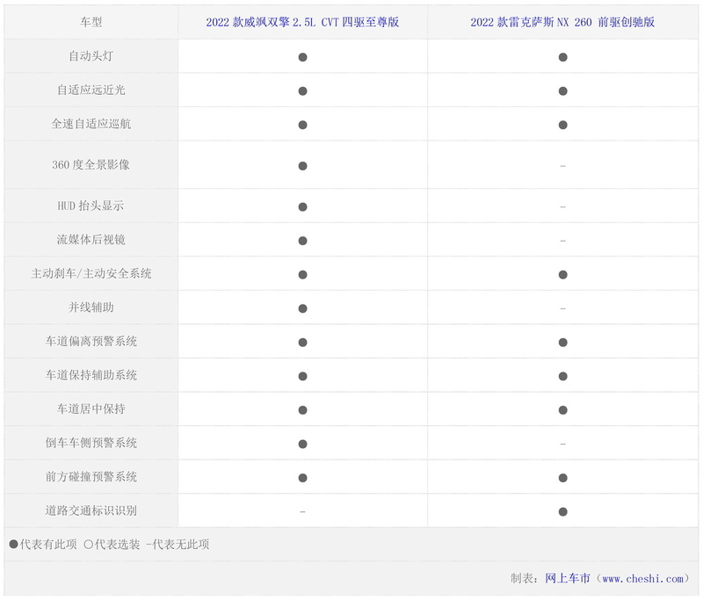The width and height of the screenshot is (703, 600).
Task: Click 雷克萨斯 dot in 自适应远近光 row
Action: (x=562, y=91)
